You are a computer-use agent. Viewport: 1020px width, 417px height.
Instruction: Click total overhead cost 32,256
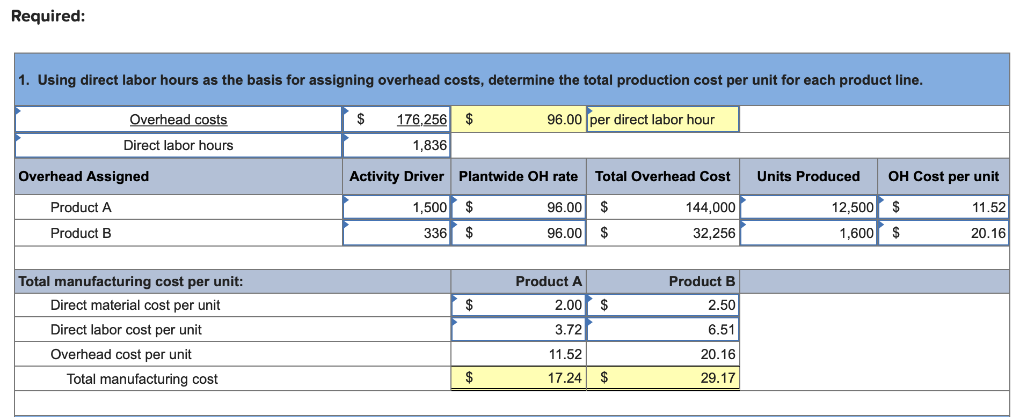click(663, 233)
